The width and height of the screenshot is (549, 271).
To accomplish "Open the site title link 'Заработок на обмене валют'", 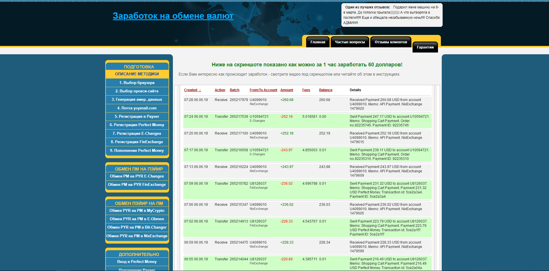I will [x=173, y=16].
